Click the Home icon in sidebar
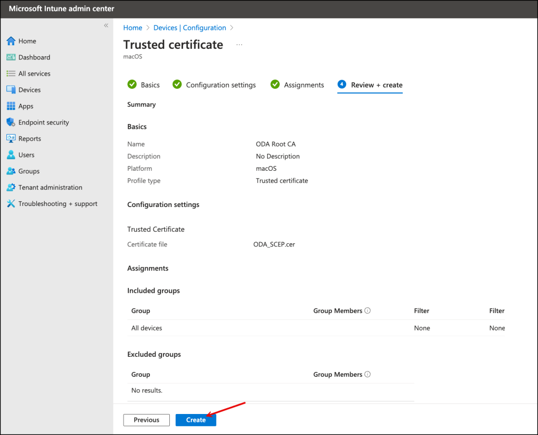This screenshot has width=538, height=435. click(x=11, y=41)
